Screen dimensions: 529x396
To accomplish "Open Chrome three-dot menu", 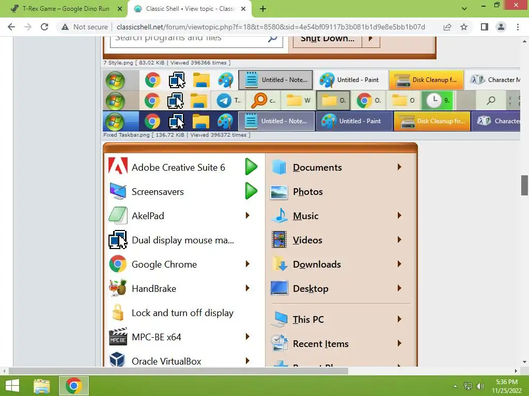I will click(518, 27).
